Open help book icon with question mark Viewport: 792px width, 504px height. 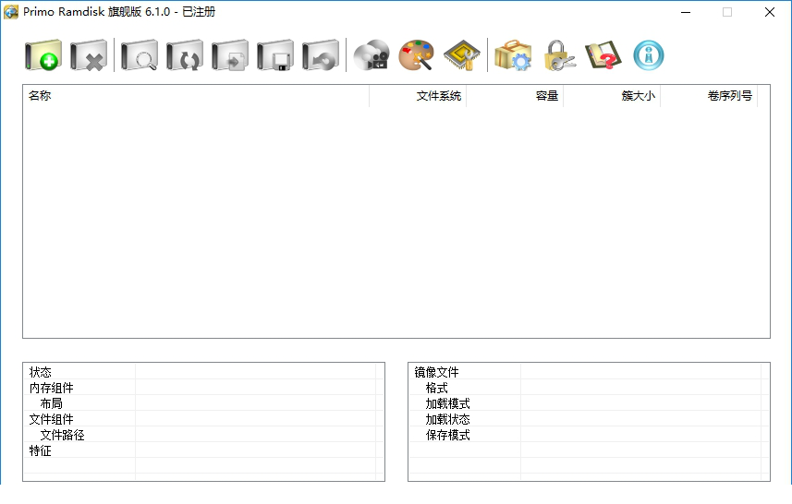pyautogui.click(x=603, y=55)
